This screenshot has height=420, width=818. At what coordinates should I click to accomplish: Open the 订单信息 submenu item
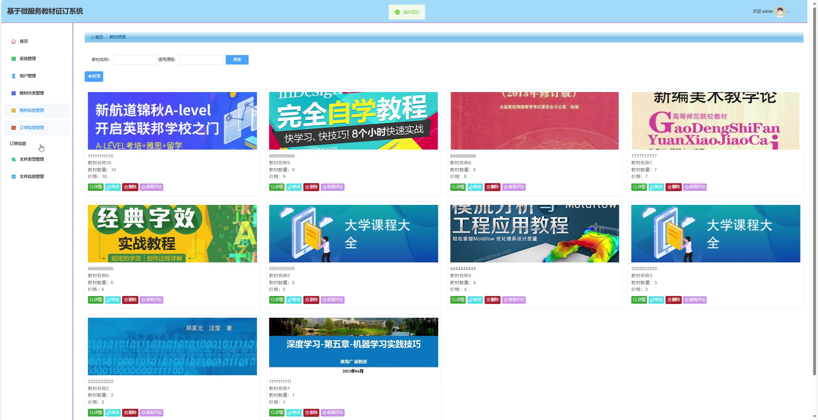[18, 144]
